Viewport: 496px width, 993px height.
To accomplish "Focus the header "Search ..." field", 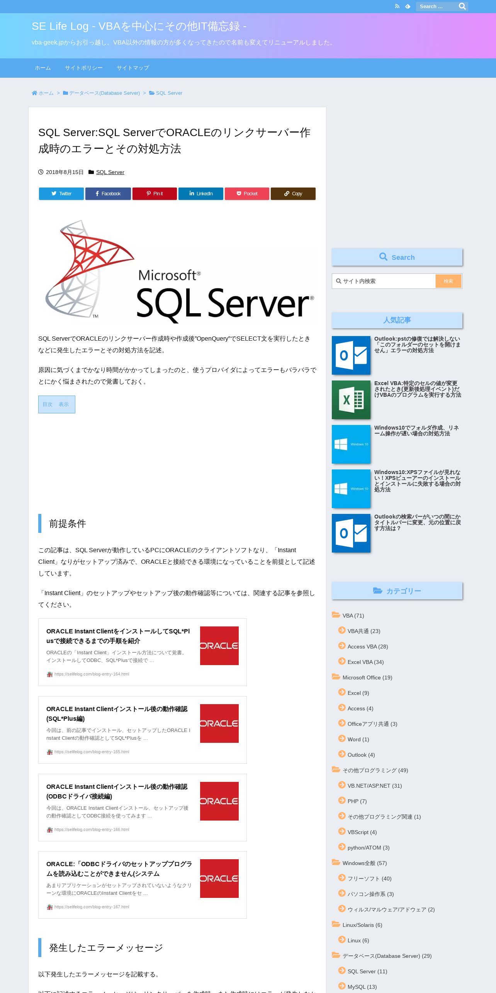I will click(x=437, y=6).
